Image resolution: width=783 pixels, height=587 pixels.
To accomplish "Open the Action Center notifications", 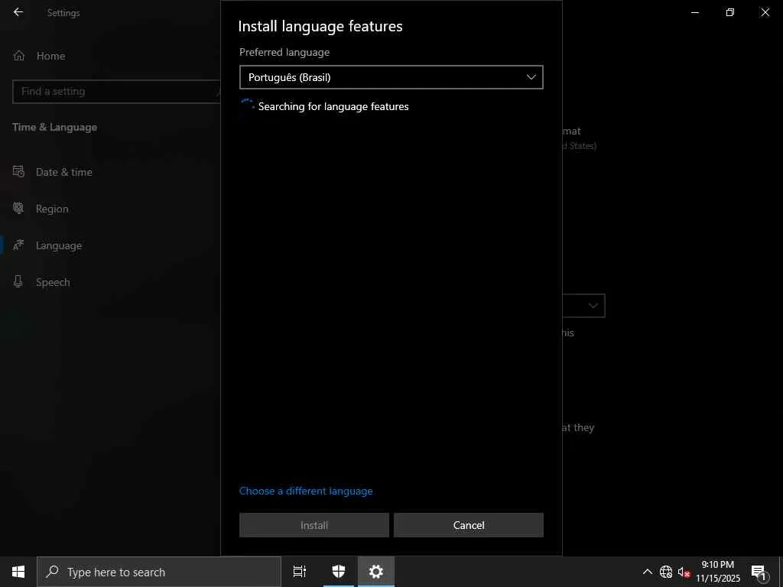I will (x=759, y=572).
